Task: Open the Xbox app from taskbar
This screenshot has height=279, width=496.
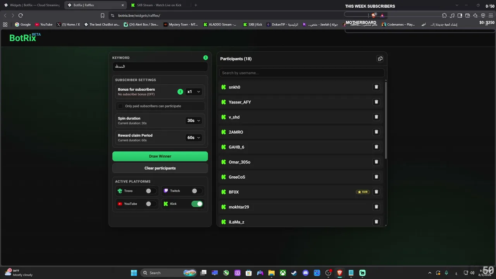Action: (x=283, y=273)
